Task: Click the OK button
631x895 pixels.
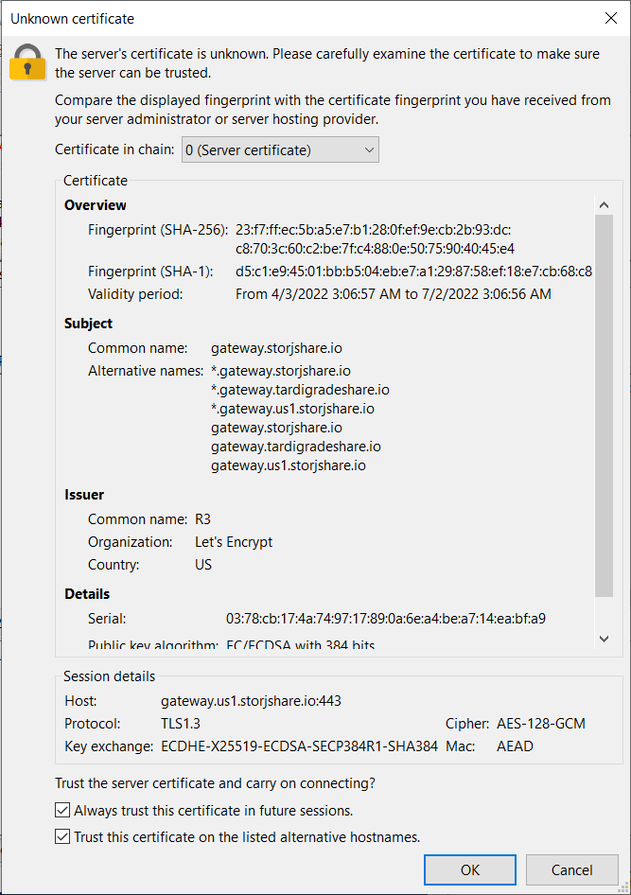Action: point(470,869)
